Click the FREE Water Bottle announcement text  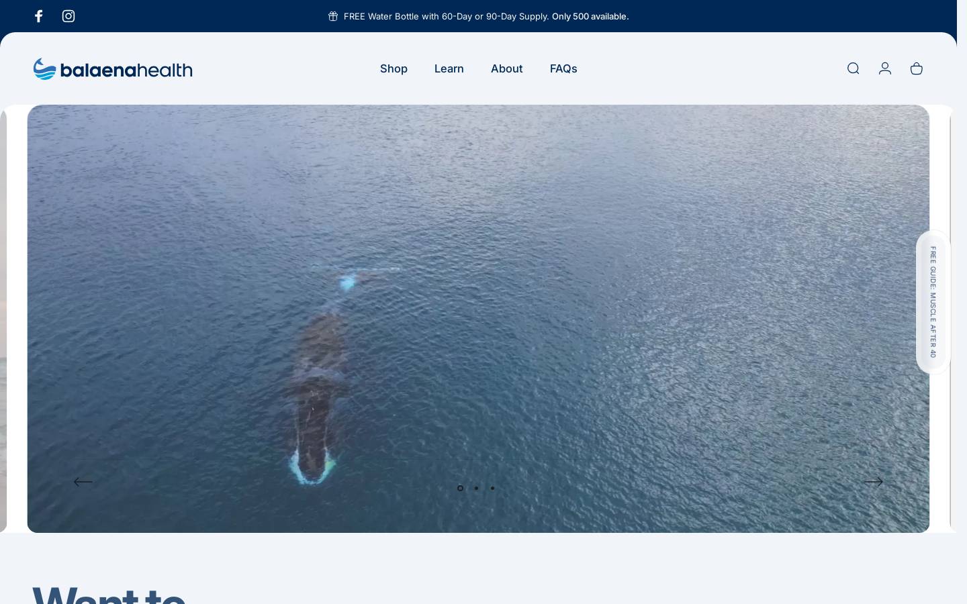pyautogui.click(x=486, y=16)
